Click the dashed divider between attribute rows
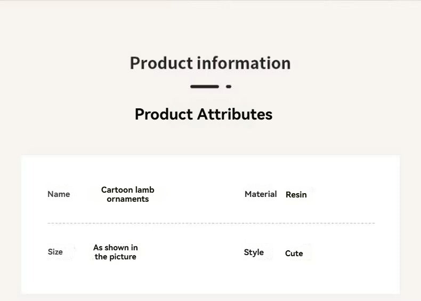The image size is (421, 301). coord(211,223)
